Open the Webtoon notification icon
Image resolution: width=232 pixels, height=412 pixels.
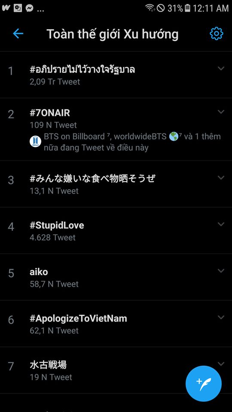(6, 8)
